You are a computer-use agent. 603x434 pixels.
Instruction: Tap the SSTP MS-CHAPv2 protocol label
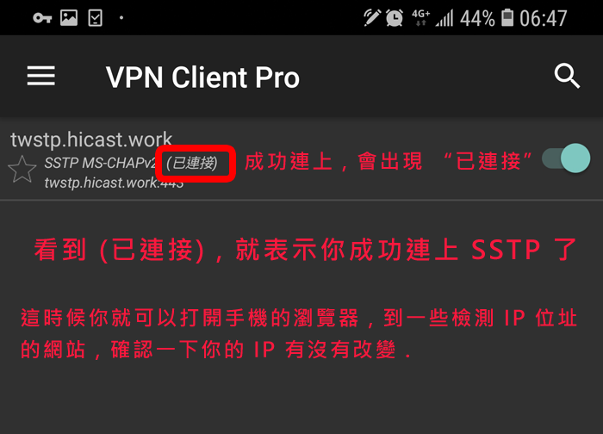[100, 163]
